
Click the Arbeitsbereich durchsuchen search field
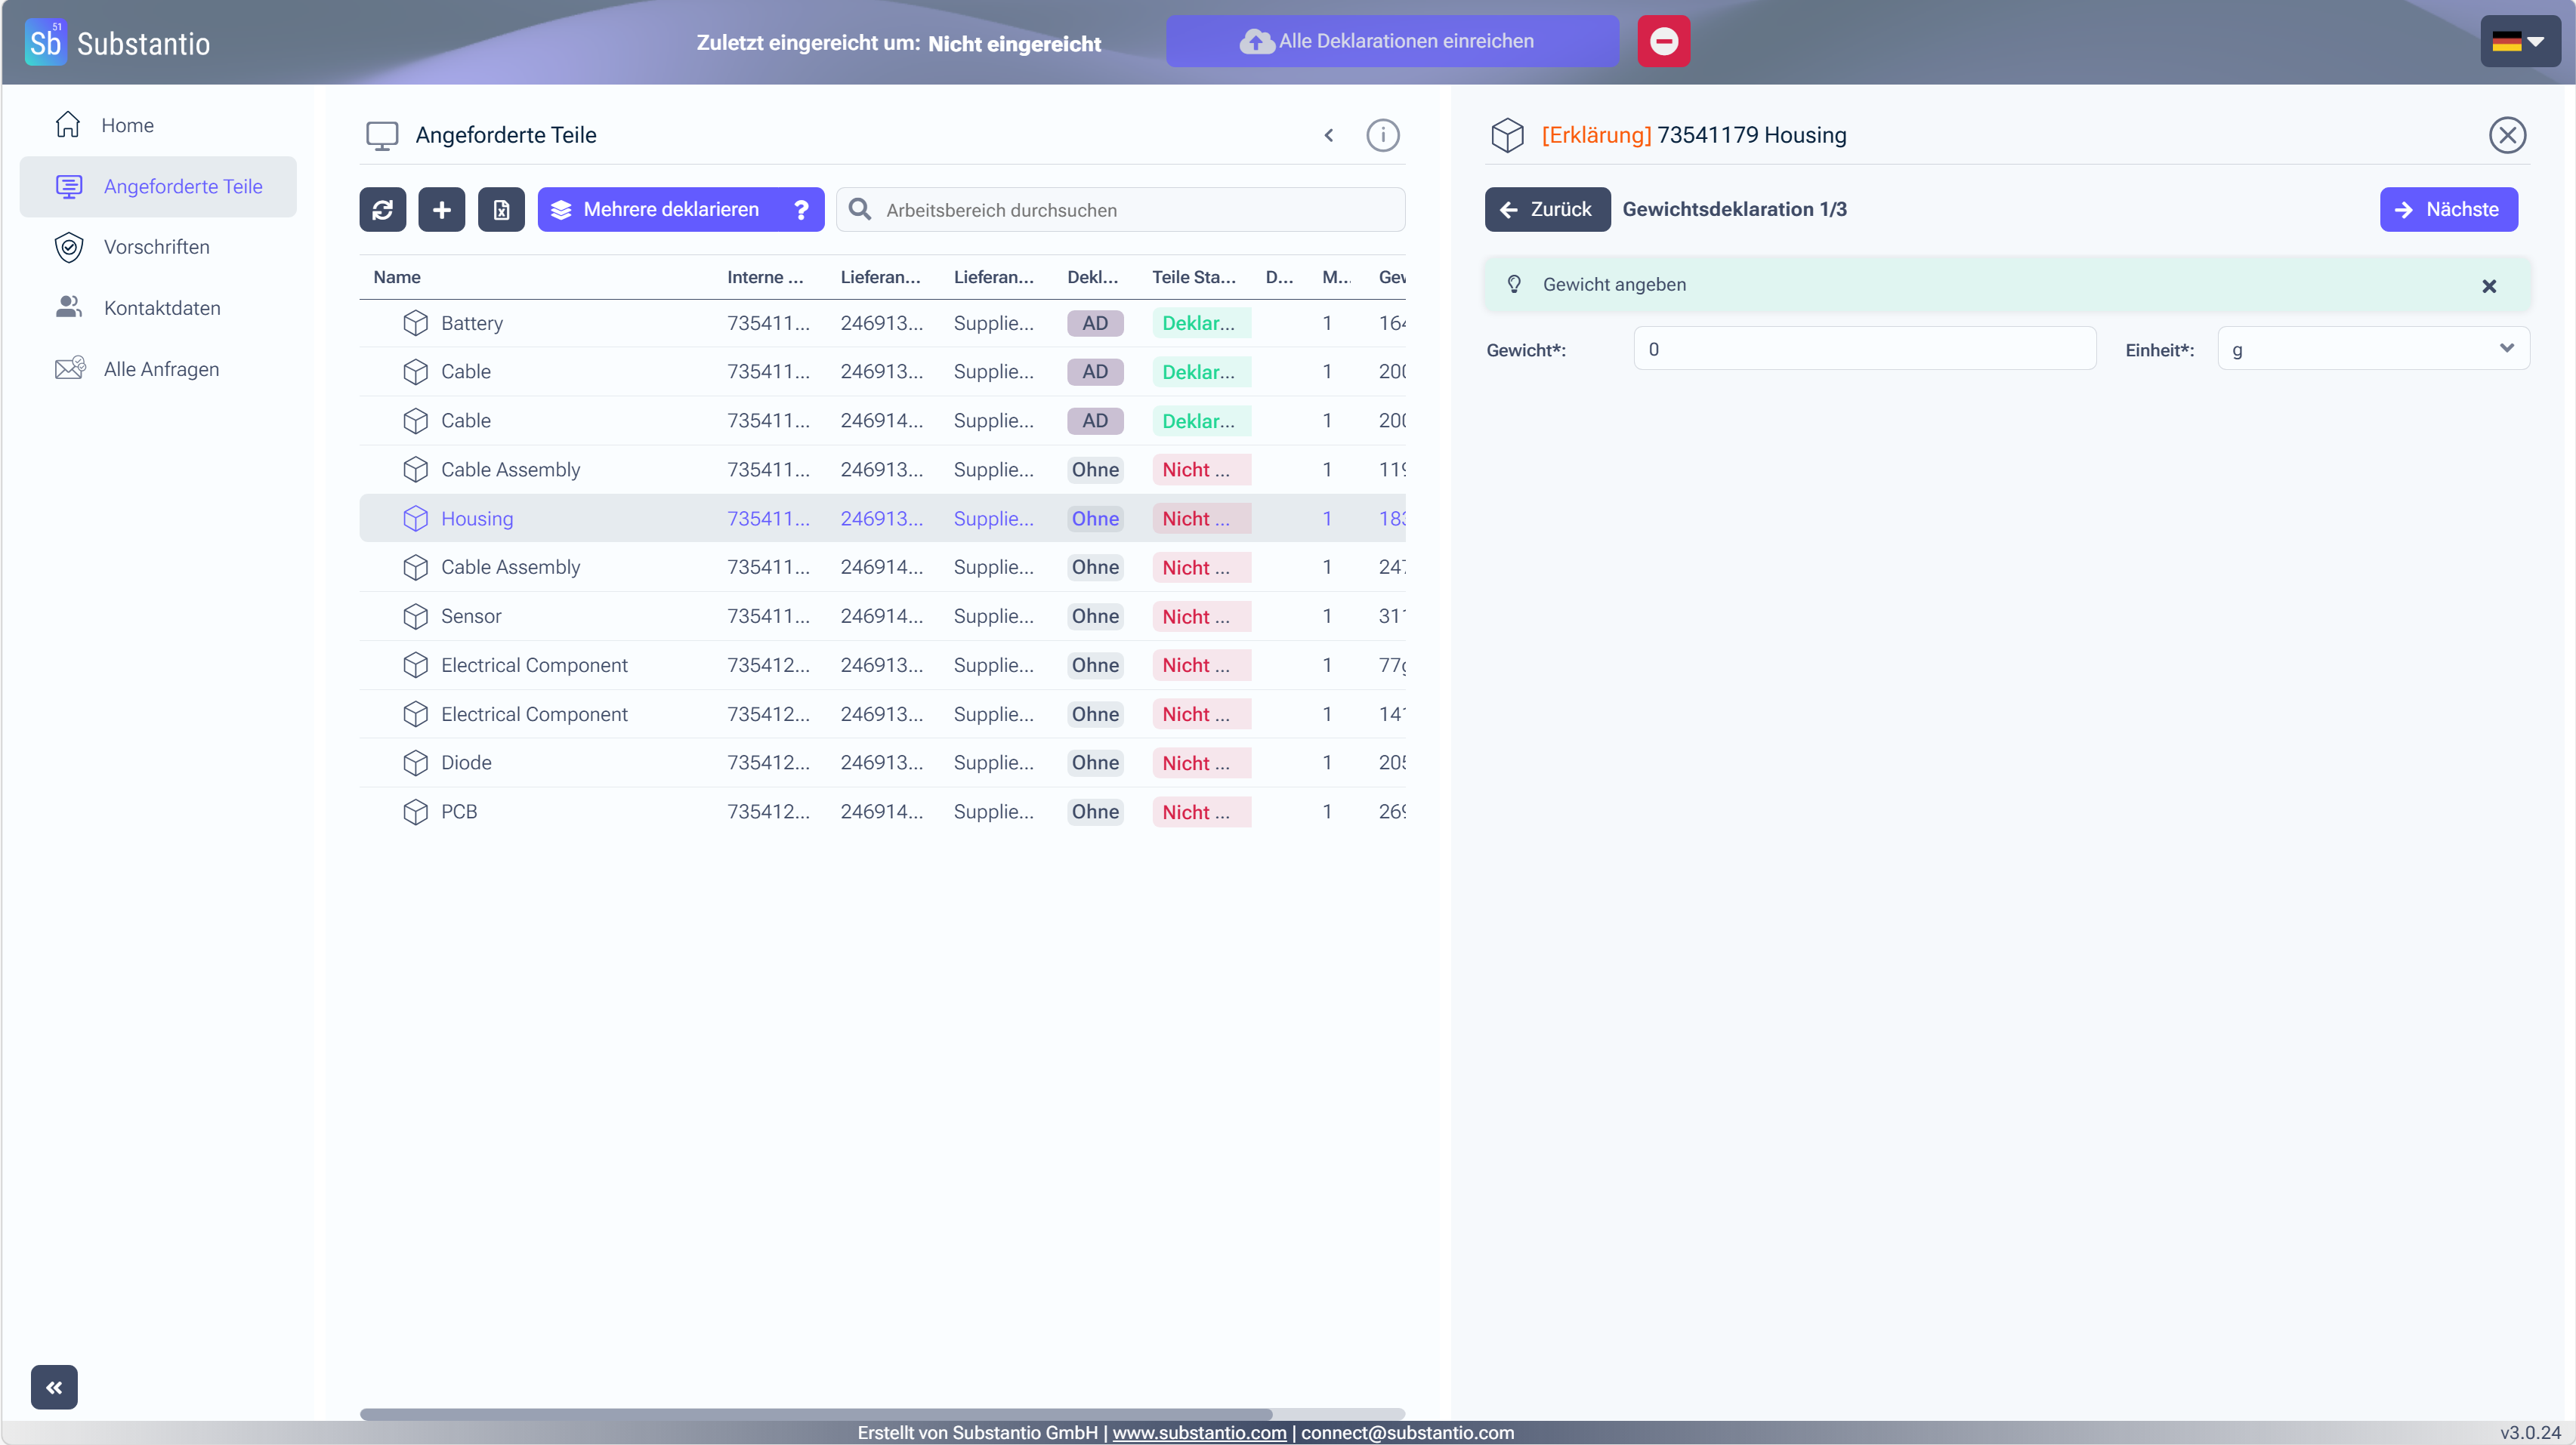tap(1121, 210)
